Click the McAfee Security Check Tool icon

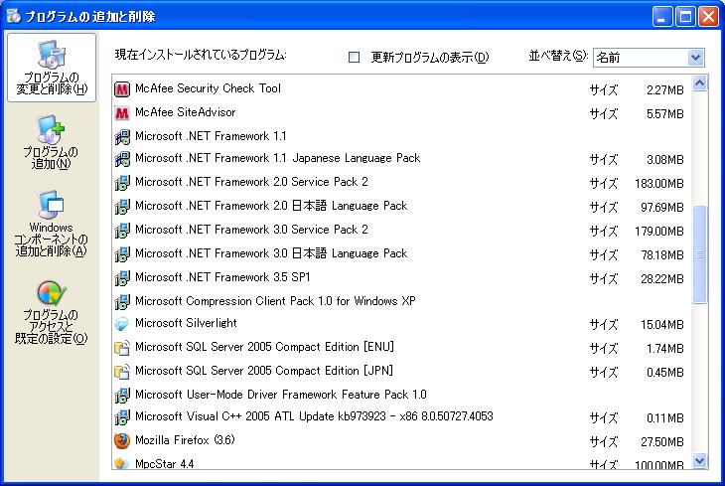tap(122, 88)
